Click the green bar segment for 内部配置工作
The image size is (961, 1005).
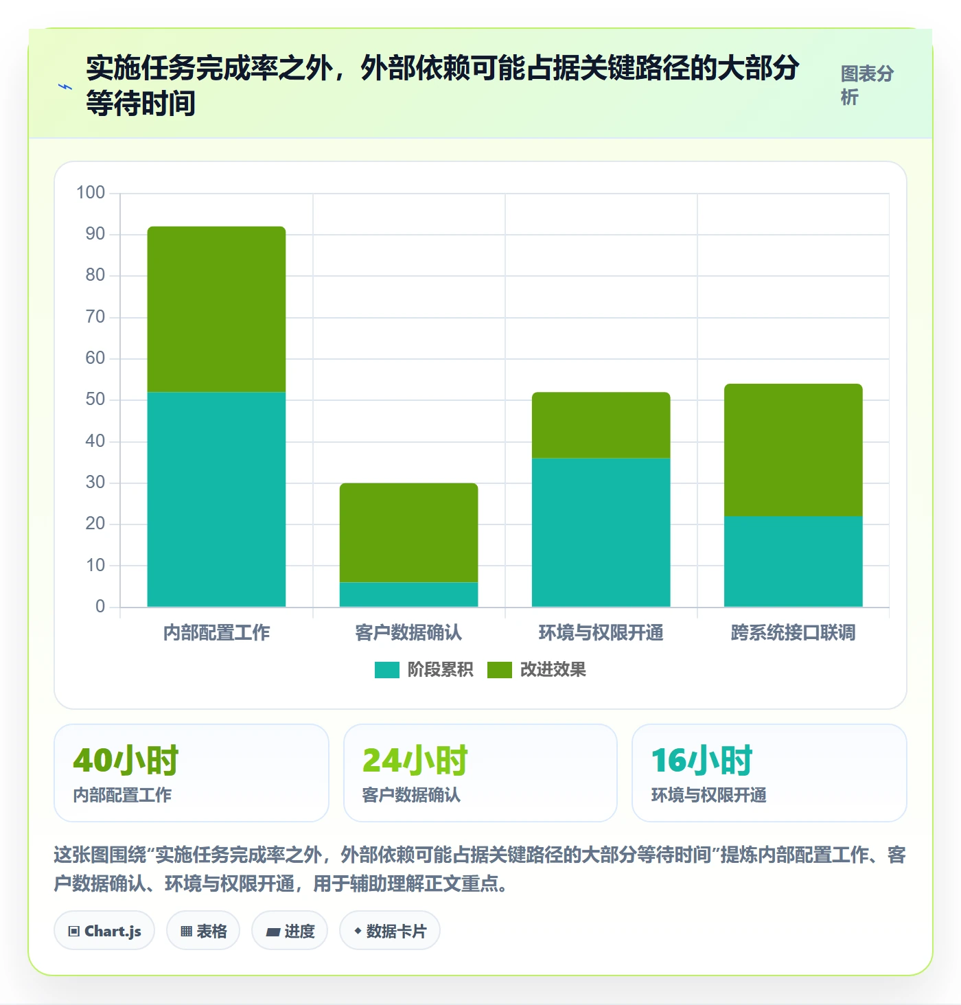coord(216,310)
